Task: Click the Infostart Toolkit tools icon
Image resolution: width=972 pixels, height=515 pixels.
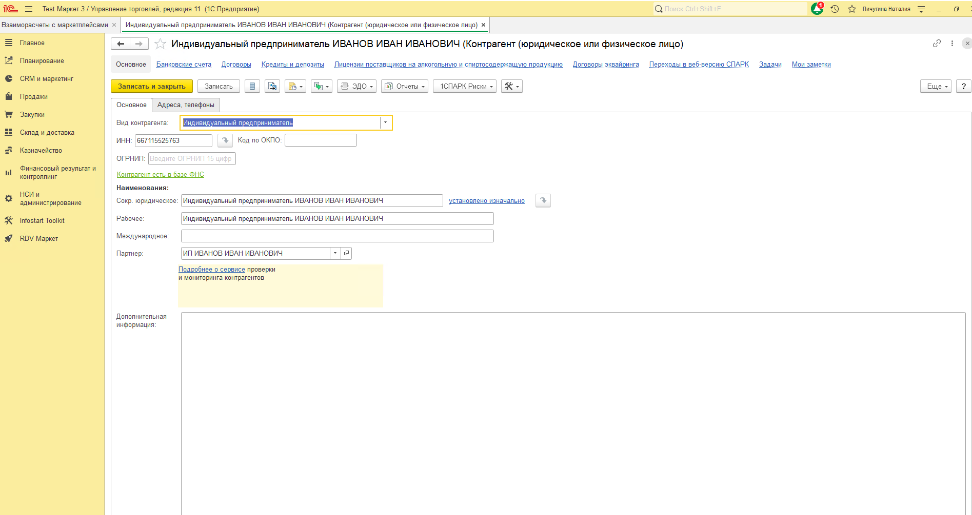Action: click(x=9, y=220)
